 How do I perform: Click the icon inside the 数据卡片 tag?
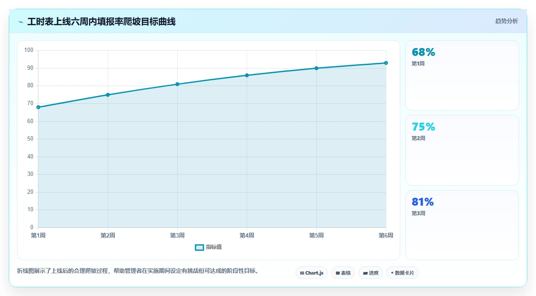click(392, 273)
